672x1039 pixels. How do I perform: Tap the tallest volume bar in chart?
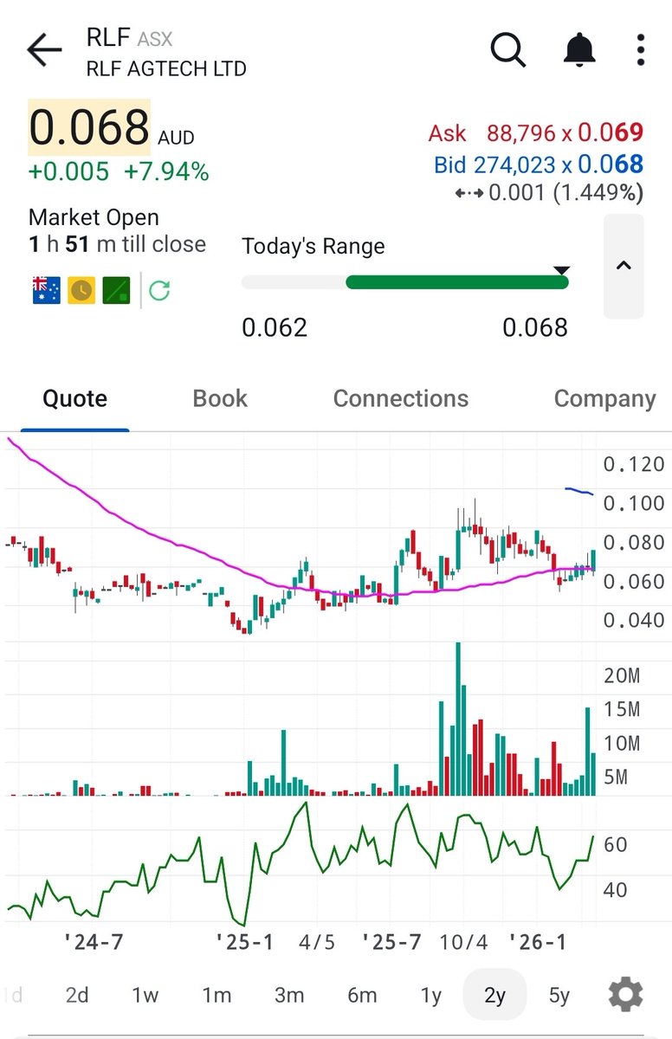(x=457, y=719)
